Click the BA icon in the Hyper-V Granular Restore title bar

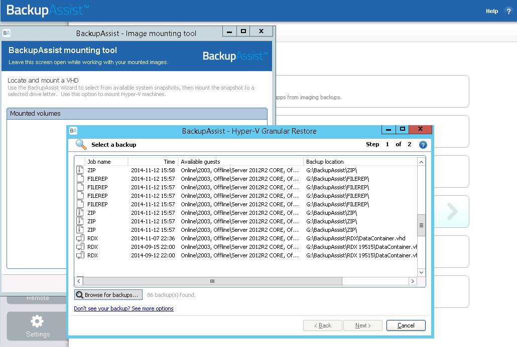73,131
